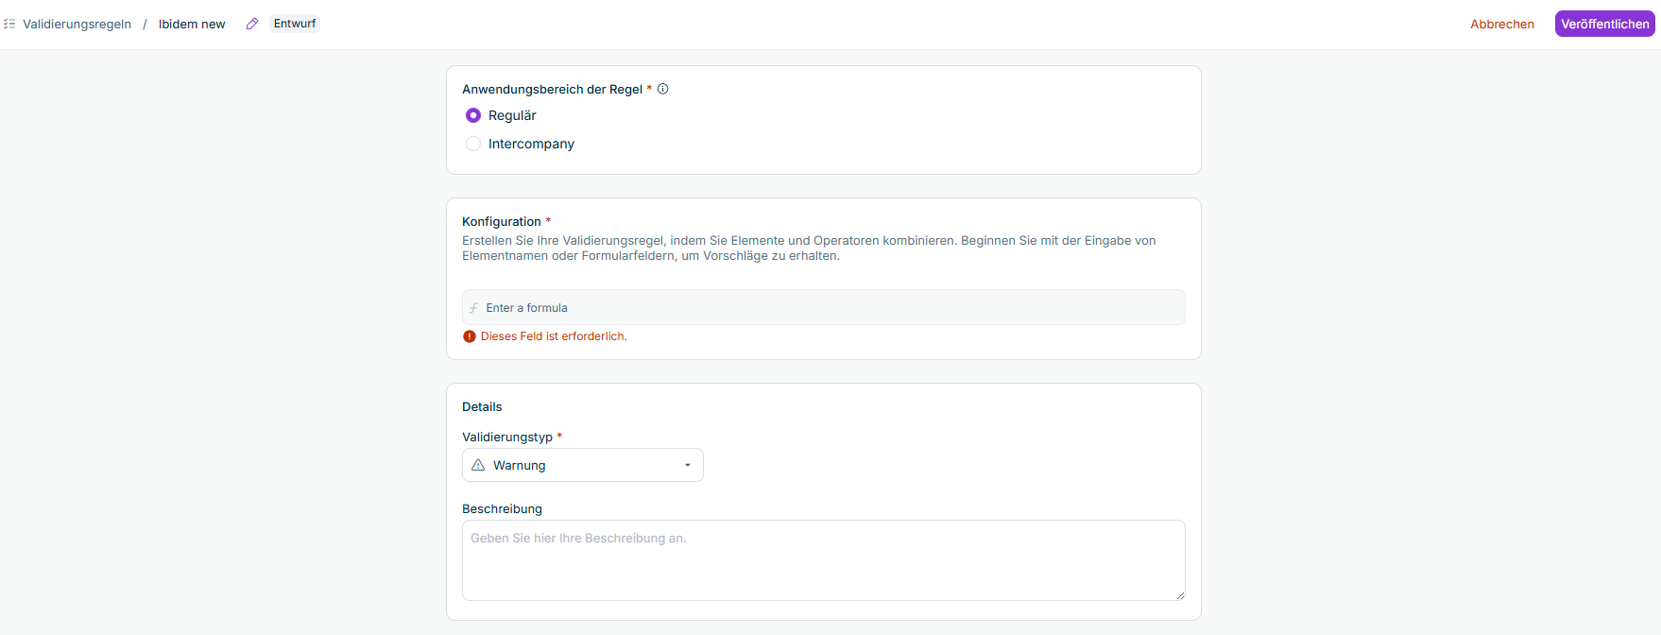
Task: Grab the Beschreibung textarea resize handle
Action: [1180, 595]
